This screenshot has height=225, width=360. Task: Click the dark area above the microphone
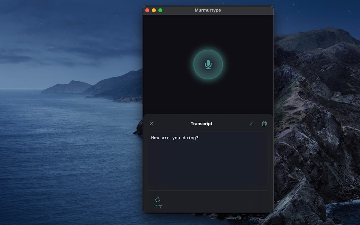pyautogui.click(x=208, y=30)
